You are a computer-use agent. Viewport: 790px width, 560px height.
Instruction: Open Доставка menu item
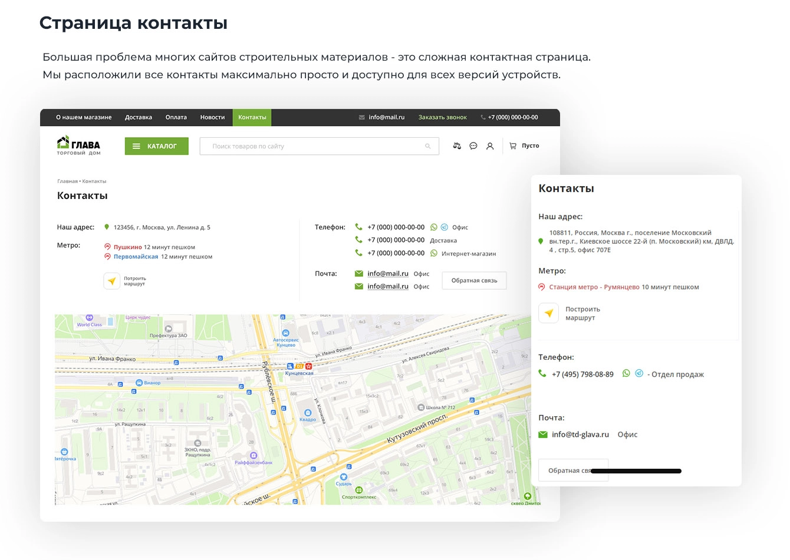[139, 117]
